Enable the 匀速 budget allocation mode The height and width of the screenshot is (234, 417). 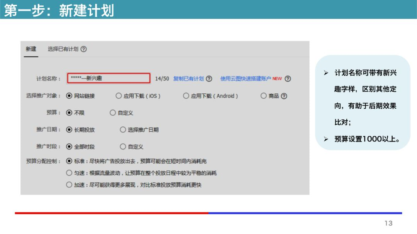pyautogui.click(x=69, y=172)
